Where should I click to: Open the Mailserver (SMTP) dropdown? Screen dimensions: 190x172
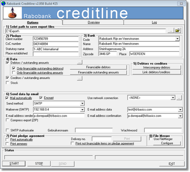click(x=82, y=109)
